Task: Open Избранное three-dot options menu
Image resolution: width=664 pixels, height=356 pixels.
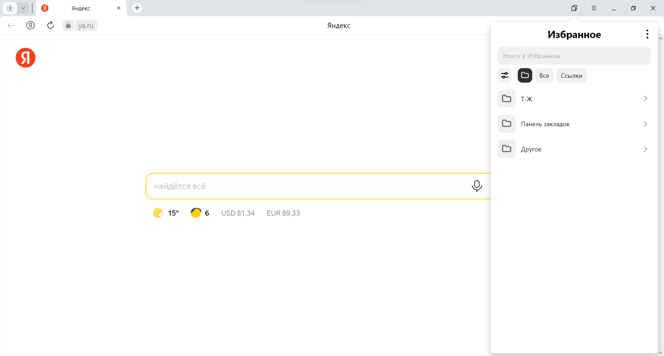Action: pos(647,34)
